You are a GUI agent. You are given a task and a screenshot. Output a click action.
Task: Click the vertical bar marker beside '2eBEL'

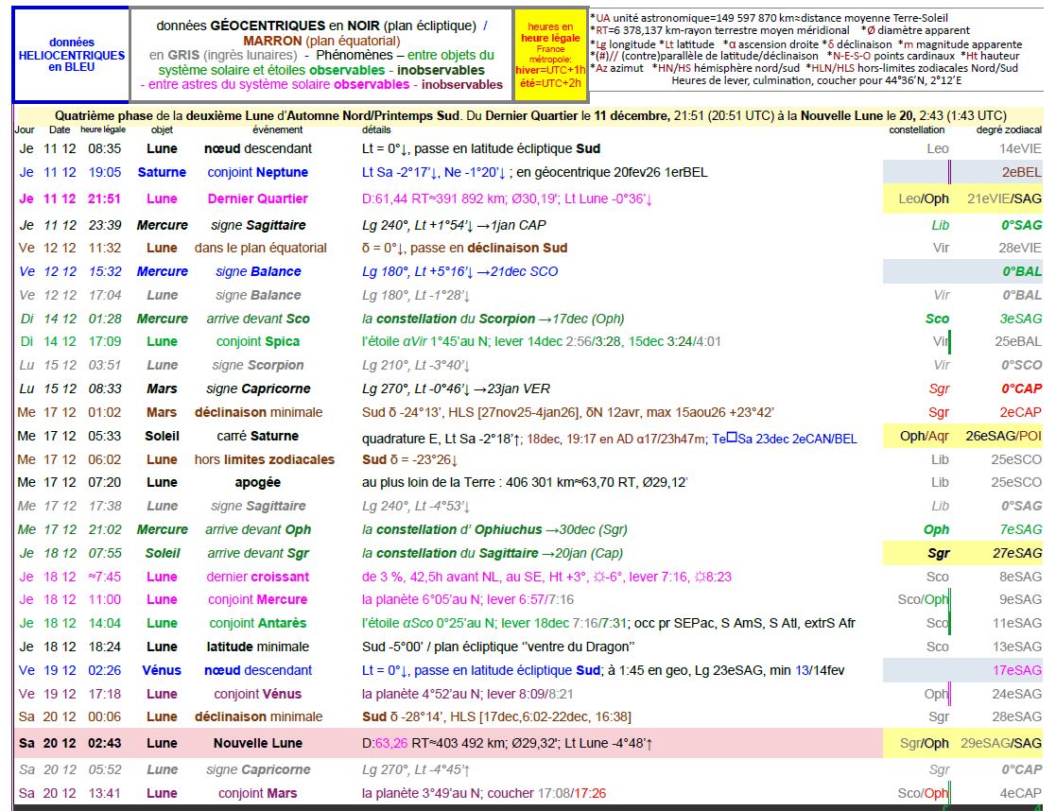948,172
